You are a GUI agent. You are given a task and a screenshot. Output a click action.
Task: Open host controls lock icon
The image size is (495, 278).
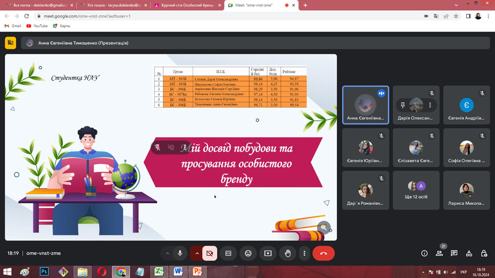484,253
